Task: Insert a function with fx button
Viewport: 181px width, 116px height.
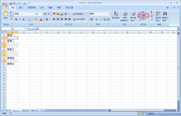Action: pos(37,29)
